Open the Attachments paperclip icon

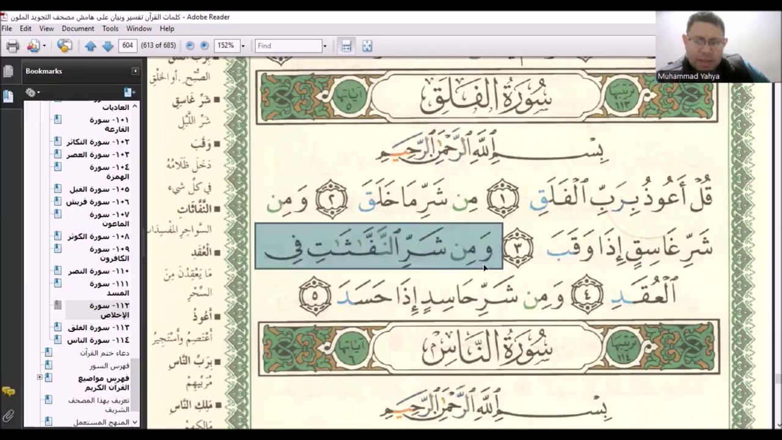click(x=9, y=416)
